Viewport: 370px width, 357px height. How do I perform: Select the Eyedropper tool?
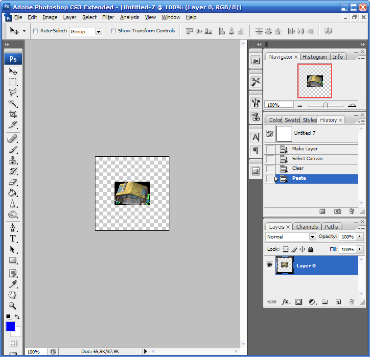click(x=13, y=284)
